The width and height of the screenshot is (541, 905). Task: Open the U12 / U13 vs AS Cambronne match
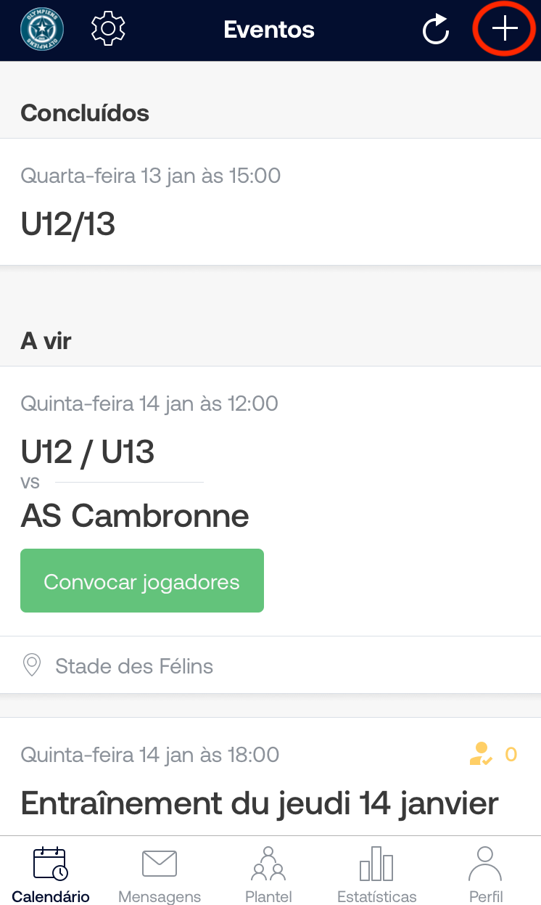[x=88, y=452]
